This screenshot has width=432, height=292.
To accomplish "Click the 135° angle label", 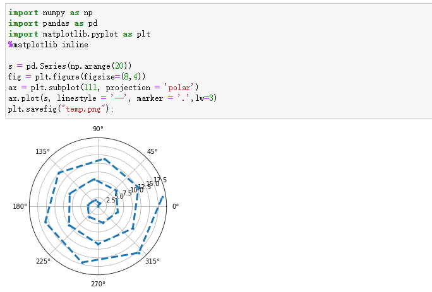I will (x=43, y=151).
